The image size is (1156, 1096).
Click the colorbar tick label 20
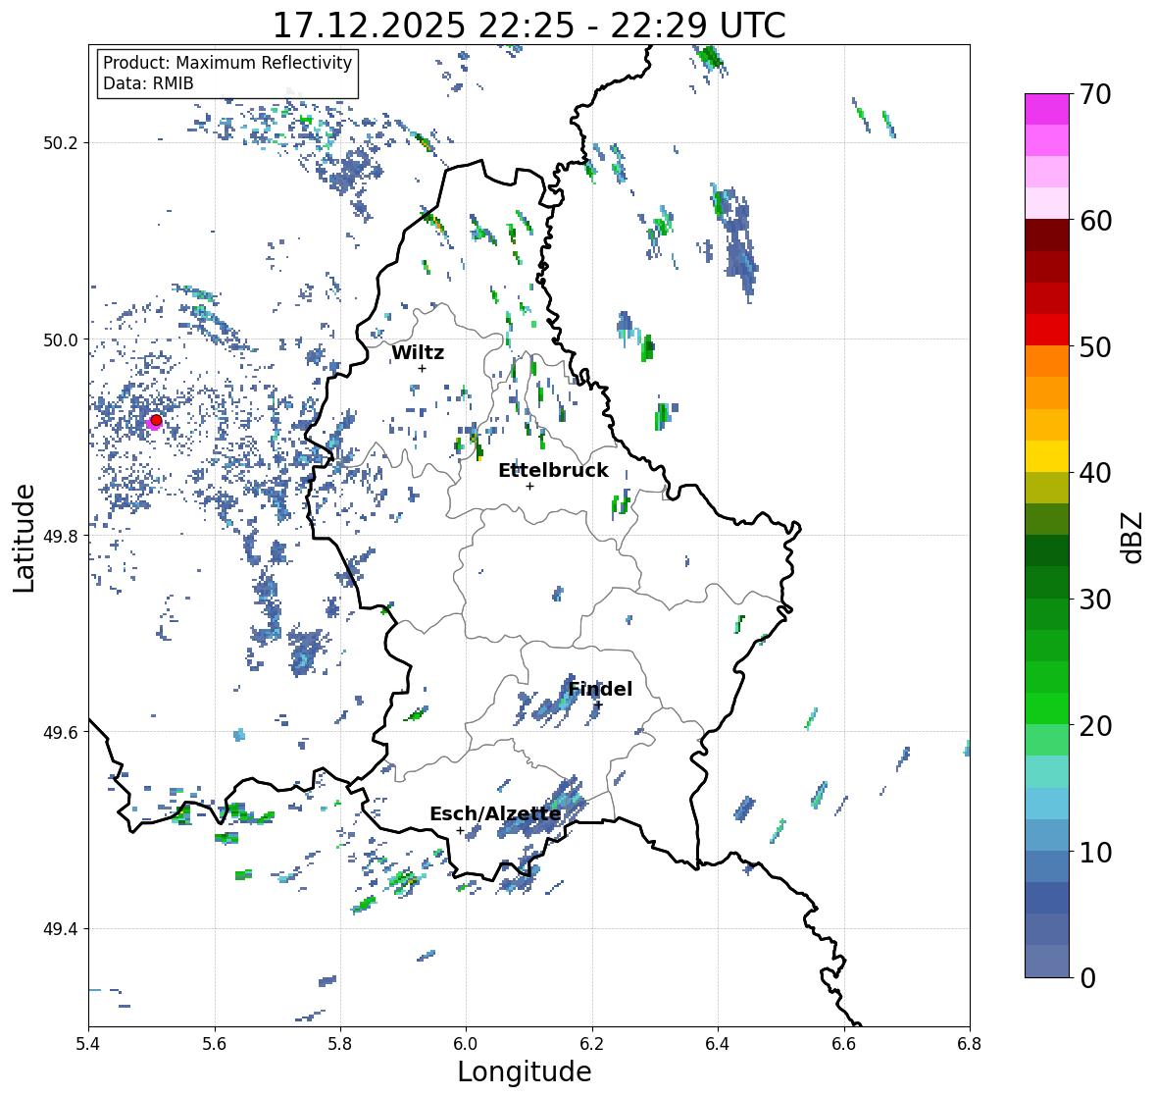pyautogui.click(x=1095, y=725)
